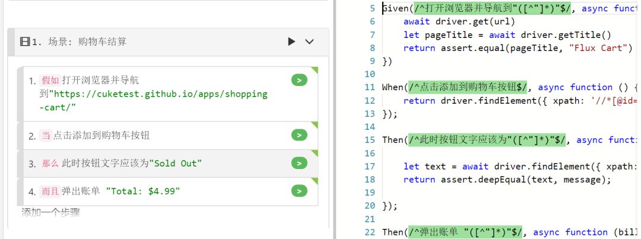Select the "Total: $4.99" parameter in step 4
The image size is (641, 239).
(x=142, y=191)
